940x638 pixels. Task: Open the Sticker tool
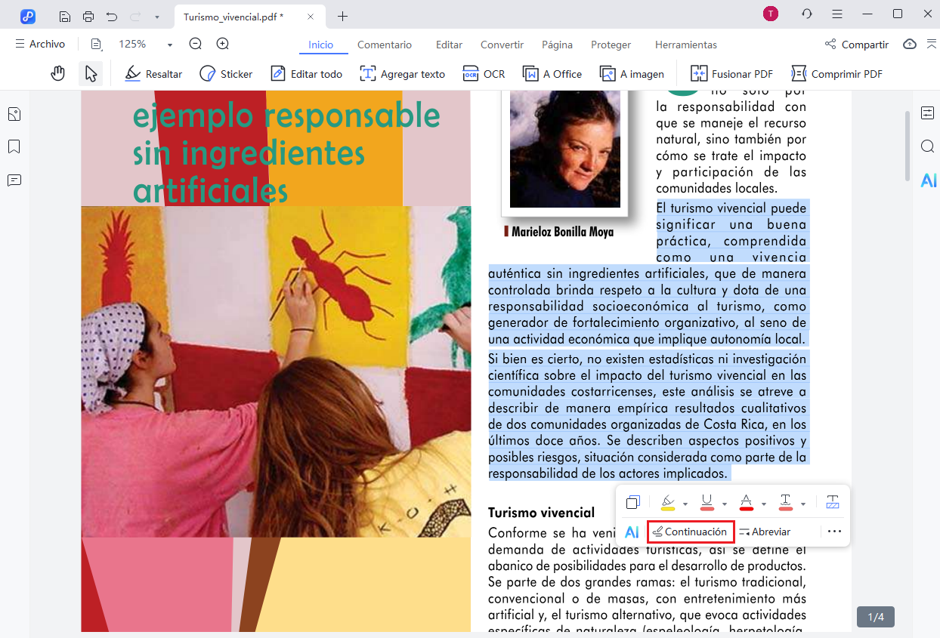click(225, 73)
